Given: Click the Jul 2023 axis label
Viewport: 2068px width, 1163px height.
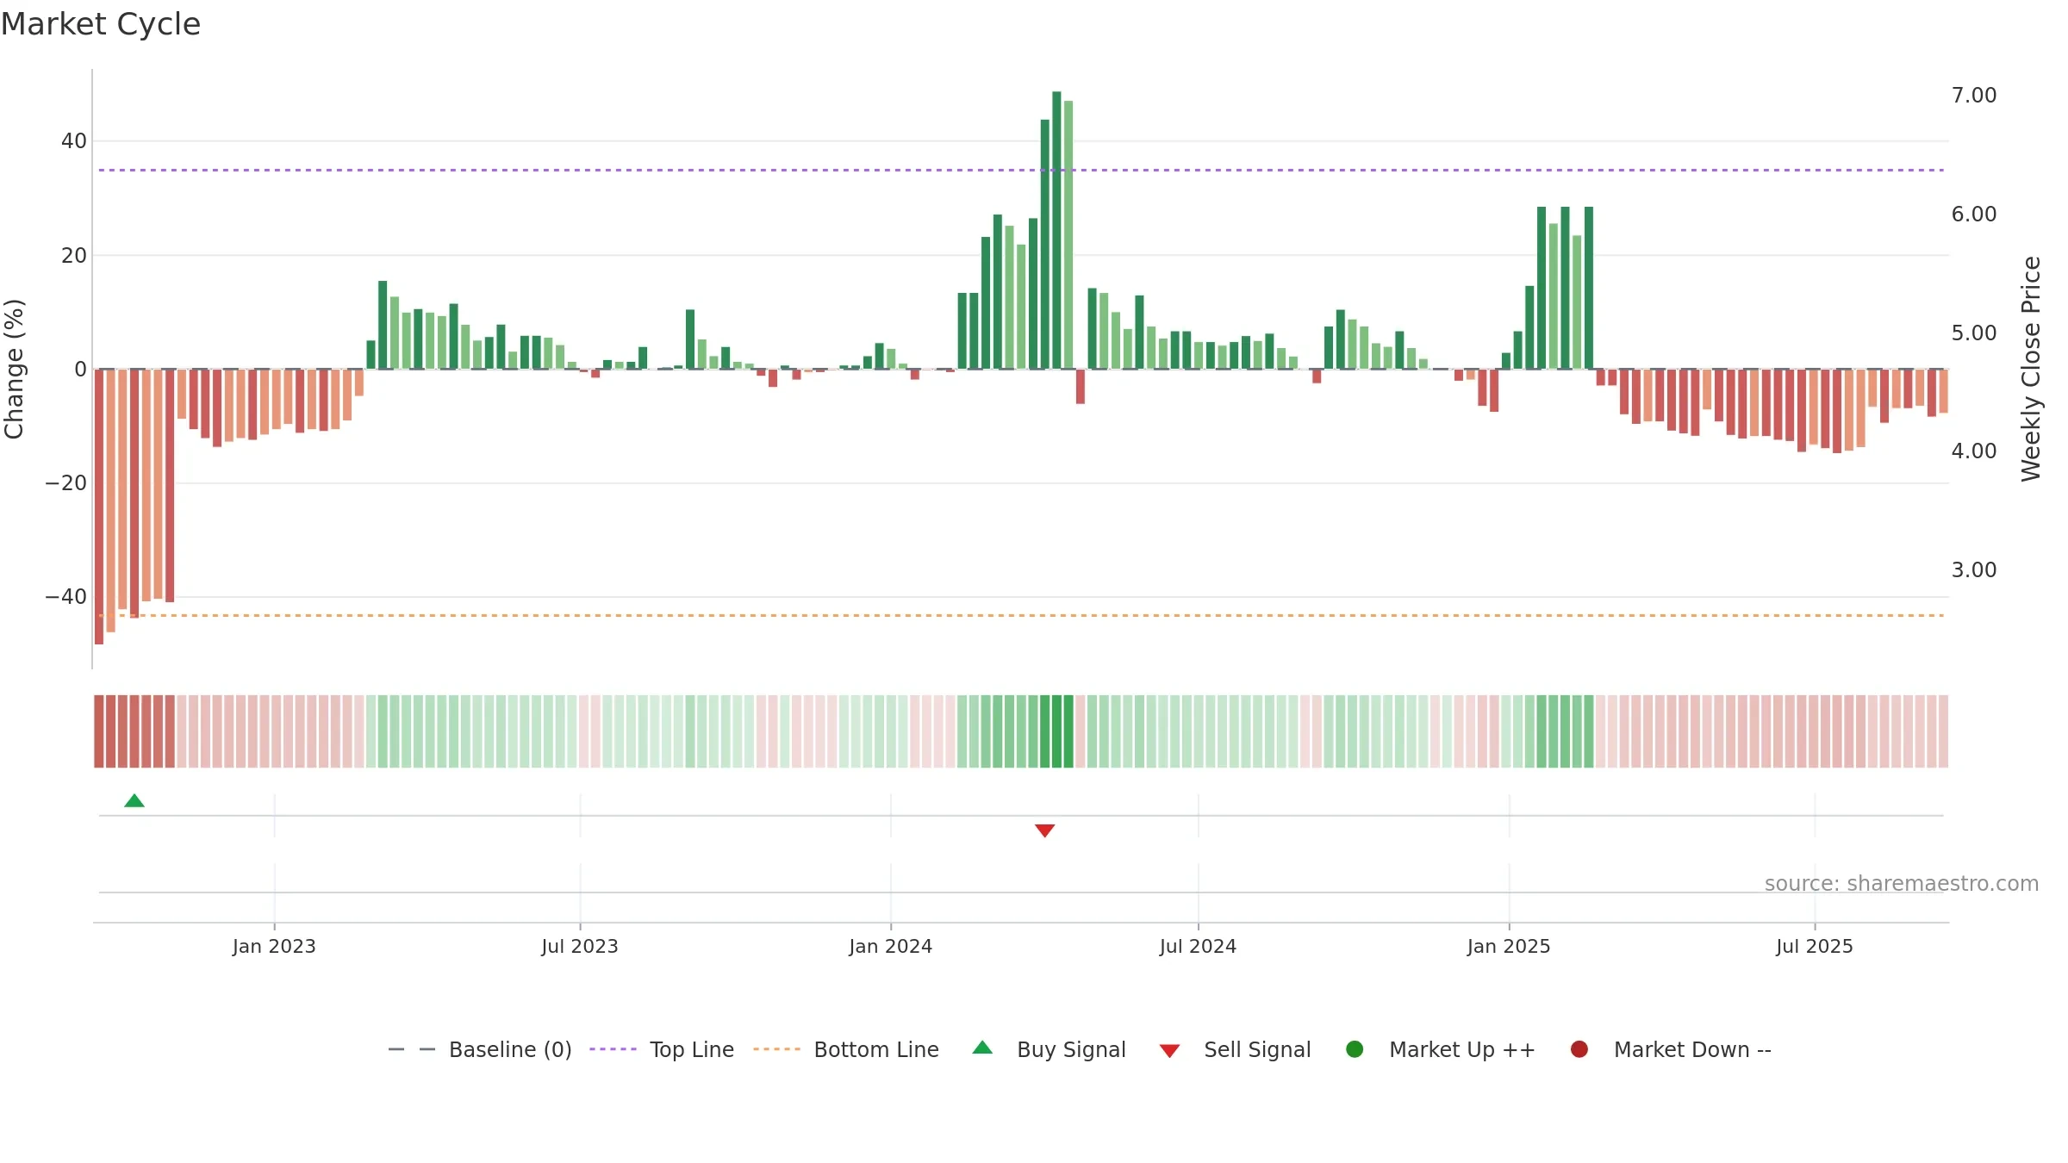Looking at the screenshot, I should 580,946.
